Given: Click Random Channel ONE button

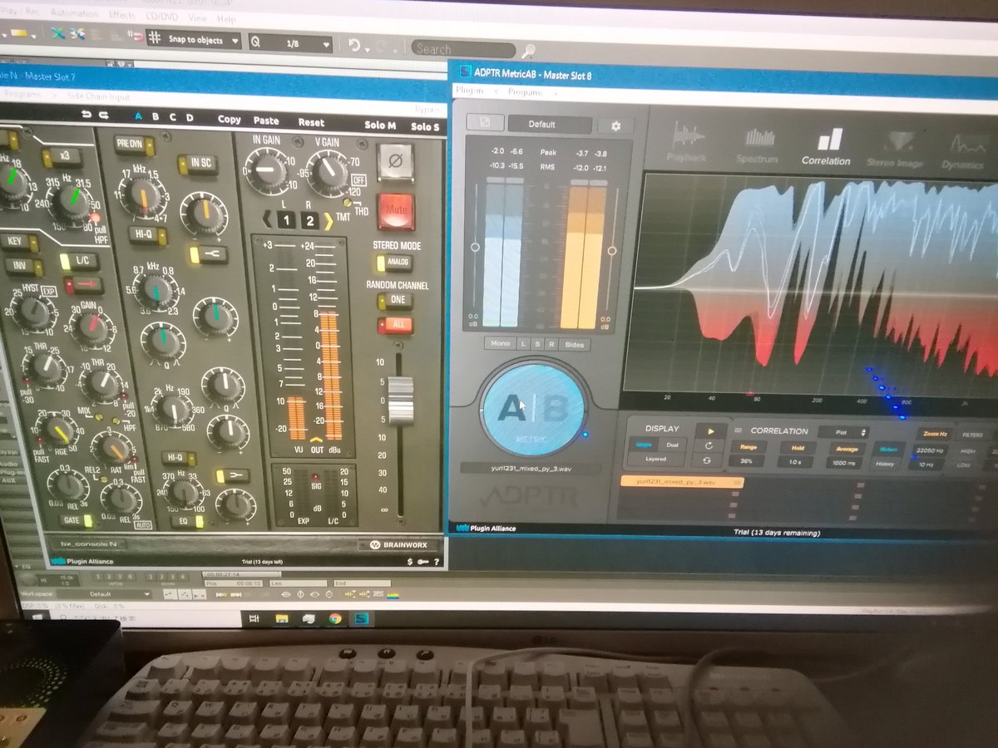Looking at the screenshot, I should (395, 301).
